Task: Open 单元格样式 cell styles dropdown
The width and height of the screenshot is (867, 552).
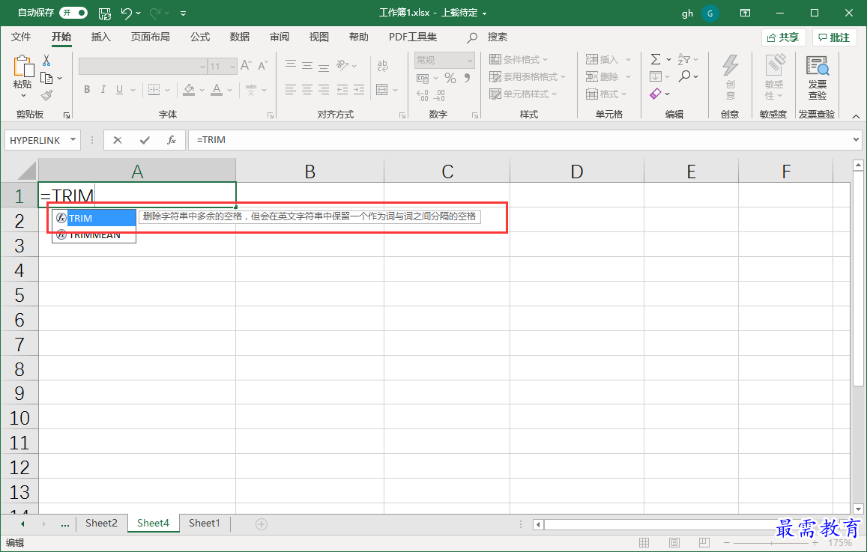Action: 523,94
